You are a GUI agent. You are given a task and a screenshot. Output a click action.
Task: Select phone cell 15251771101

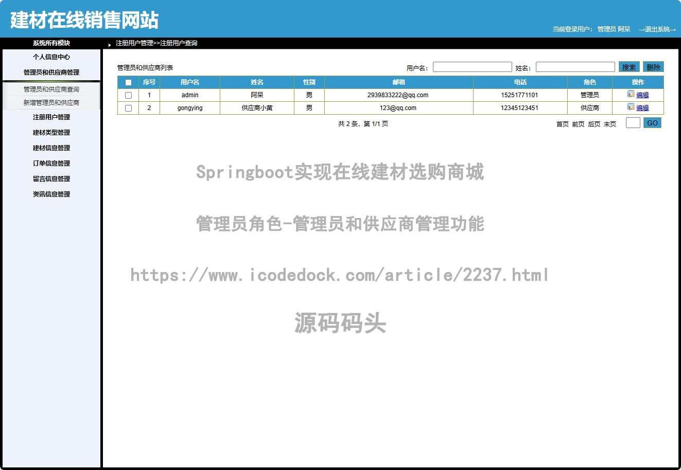tap(520, 95)
